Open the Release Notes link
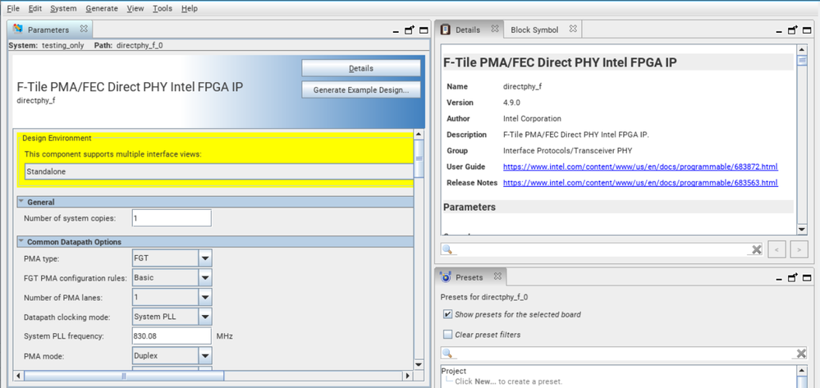820x388 pixels. [640, 183]
